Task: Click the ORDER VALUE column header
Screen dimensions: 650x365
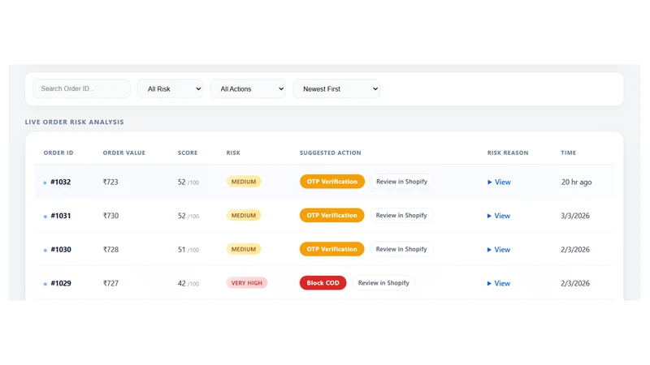Action: click(x=124, y=152)
